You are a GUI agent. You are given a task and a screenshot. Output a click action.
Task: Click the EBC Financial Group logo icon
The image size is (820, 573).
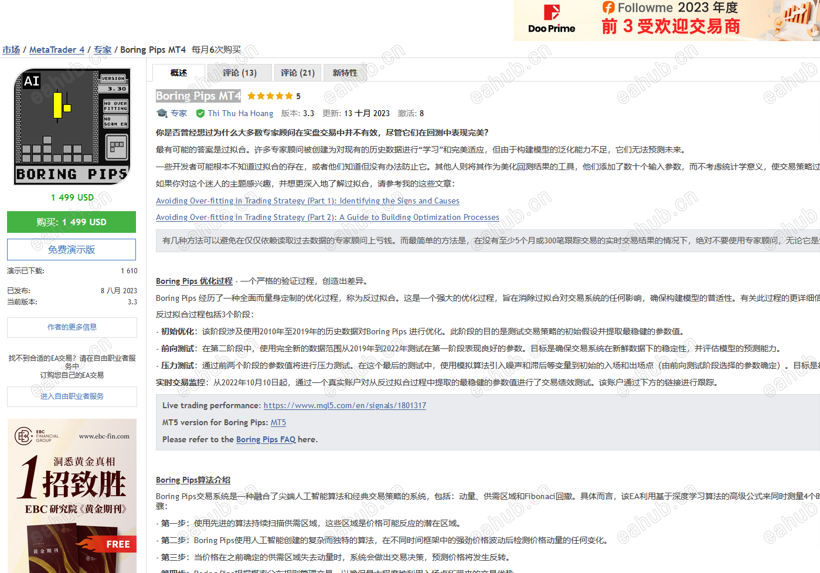pyautogui.click(x=23, y=436)
